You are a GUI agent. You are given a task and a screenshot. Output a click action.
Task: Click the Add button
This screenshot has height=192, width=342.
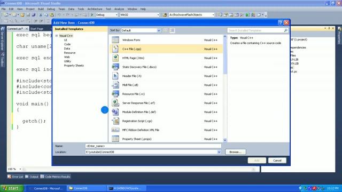pyautogui.click(x=256, y=161)
